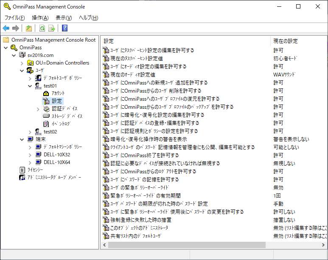Click the test01 user icon

[38, 86]
